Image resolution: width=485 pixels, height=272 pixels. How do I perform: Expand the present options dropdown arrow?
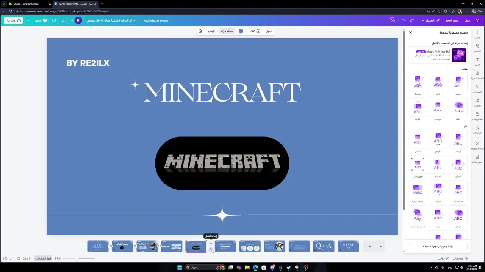[x=28, y=20]
